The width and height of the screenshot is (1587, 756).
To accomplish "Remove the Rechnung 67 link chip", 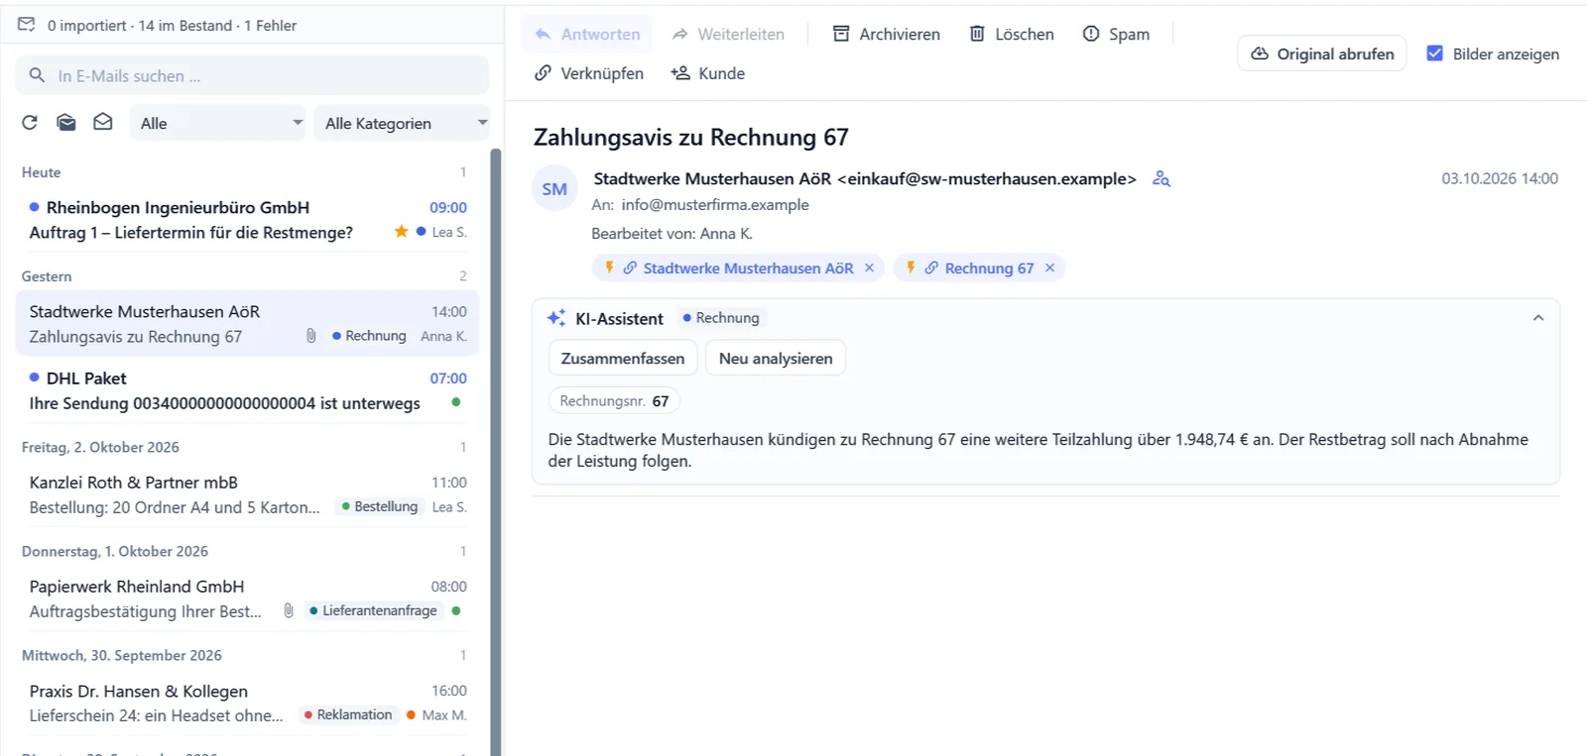I will [1049, 268].
